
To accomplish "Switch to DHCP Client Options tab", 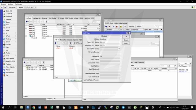I will tap(121, 24).
